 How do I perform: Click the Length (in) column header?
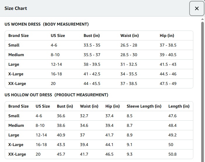tap(179, 106)
